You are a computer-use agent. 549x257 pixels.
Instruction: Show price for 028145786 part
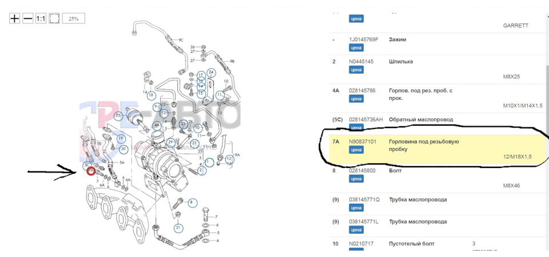(x=356, y=99)
